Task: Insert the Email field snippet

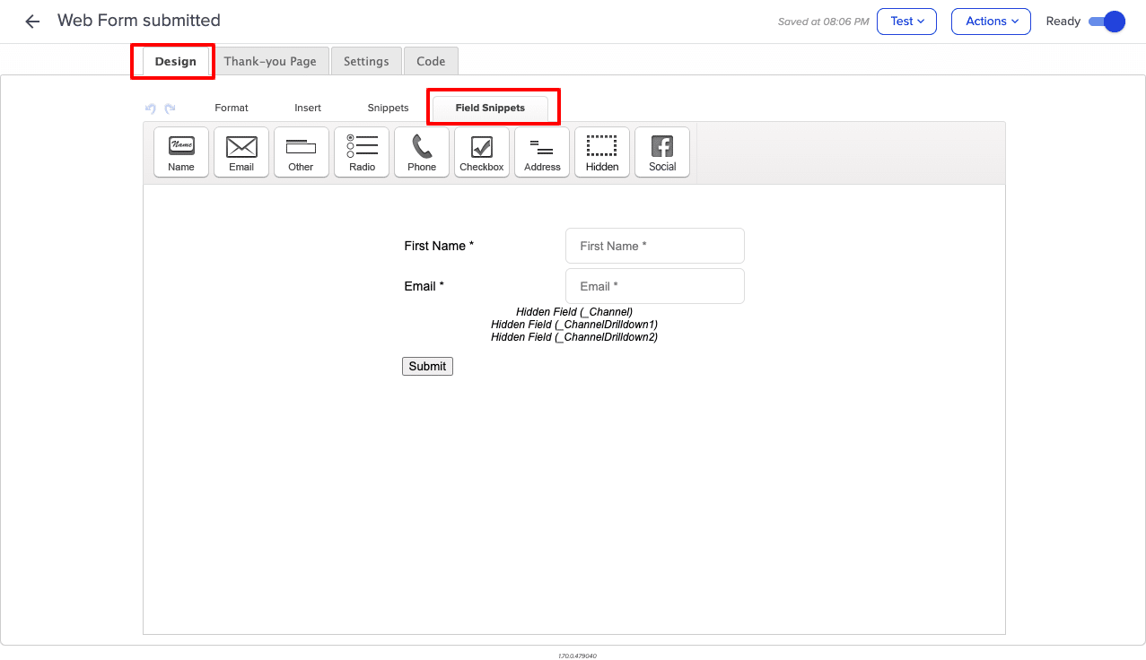Action: (241, 152)
